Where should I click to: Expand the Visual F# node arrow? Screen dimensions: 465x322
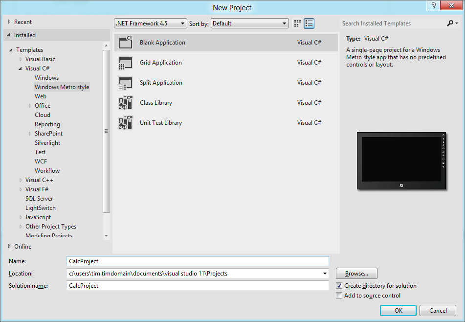point(21,189)
